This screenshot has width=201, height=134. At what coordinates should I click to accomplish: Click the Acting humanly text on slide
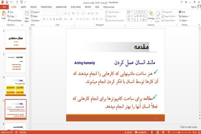tap(85, 63)
